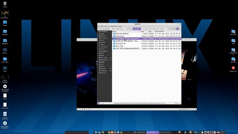Launch NoMachine from the desktop
Image resolution: width=238 pixels, height=134 pixels.
pyautogui.click(x=233, y=69)
